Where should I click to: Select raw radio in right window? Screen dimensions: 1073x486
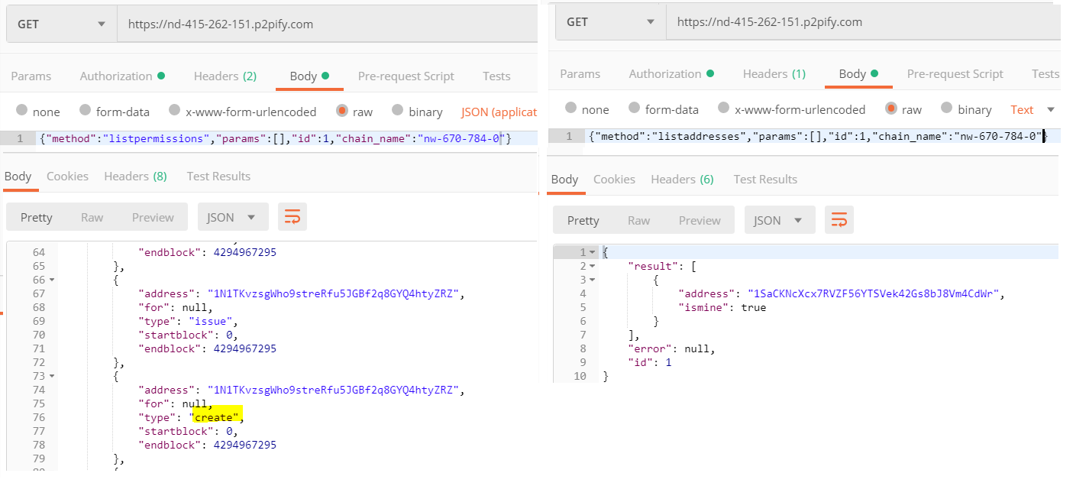pos(891,109)
